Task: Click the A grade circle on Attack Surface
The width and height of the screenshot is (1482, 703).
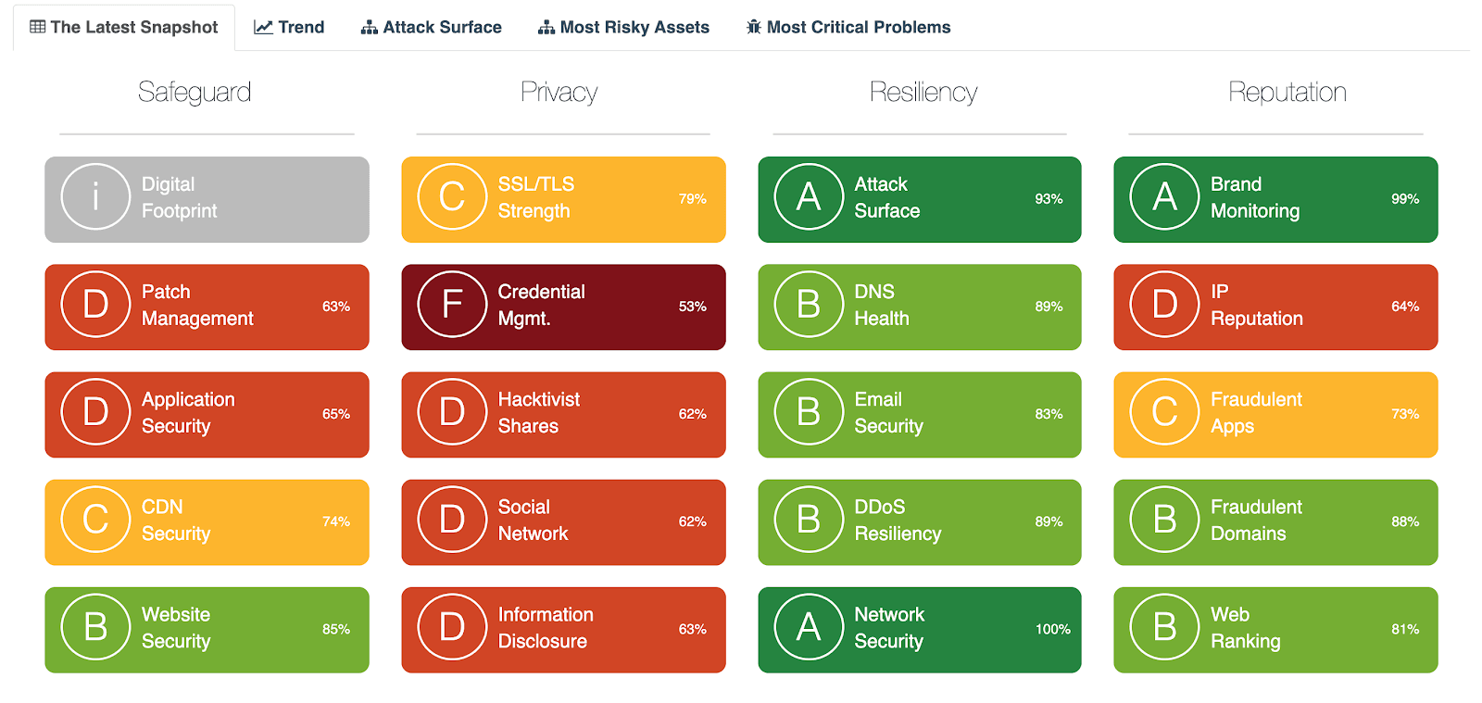Action: tap(809, 197)
